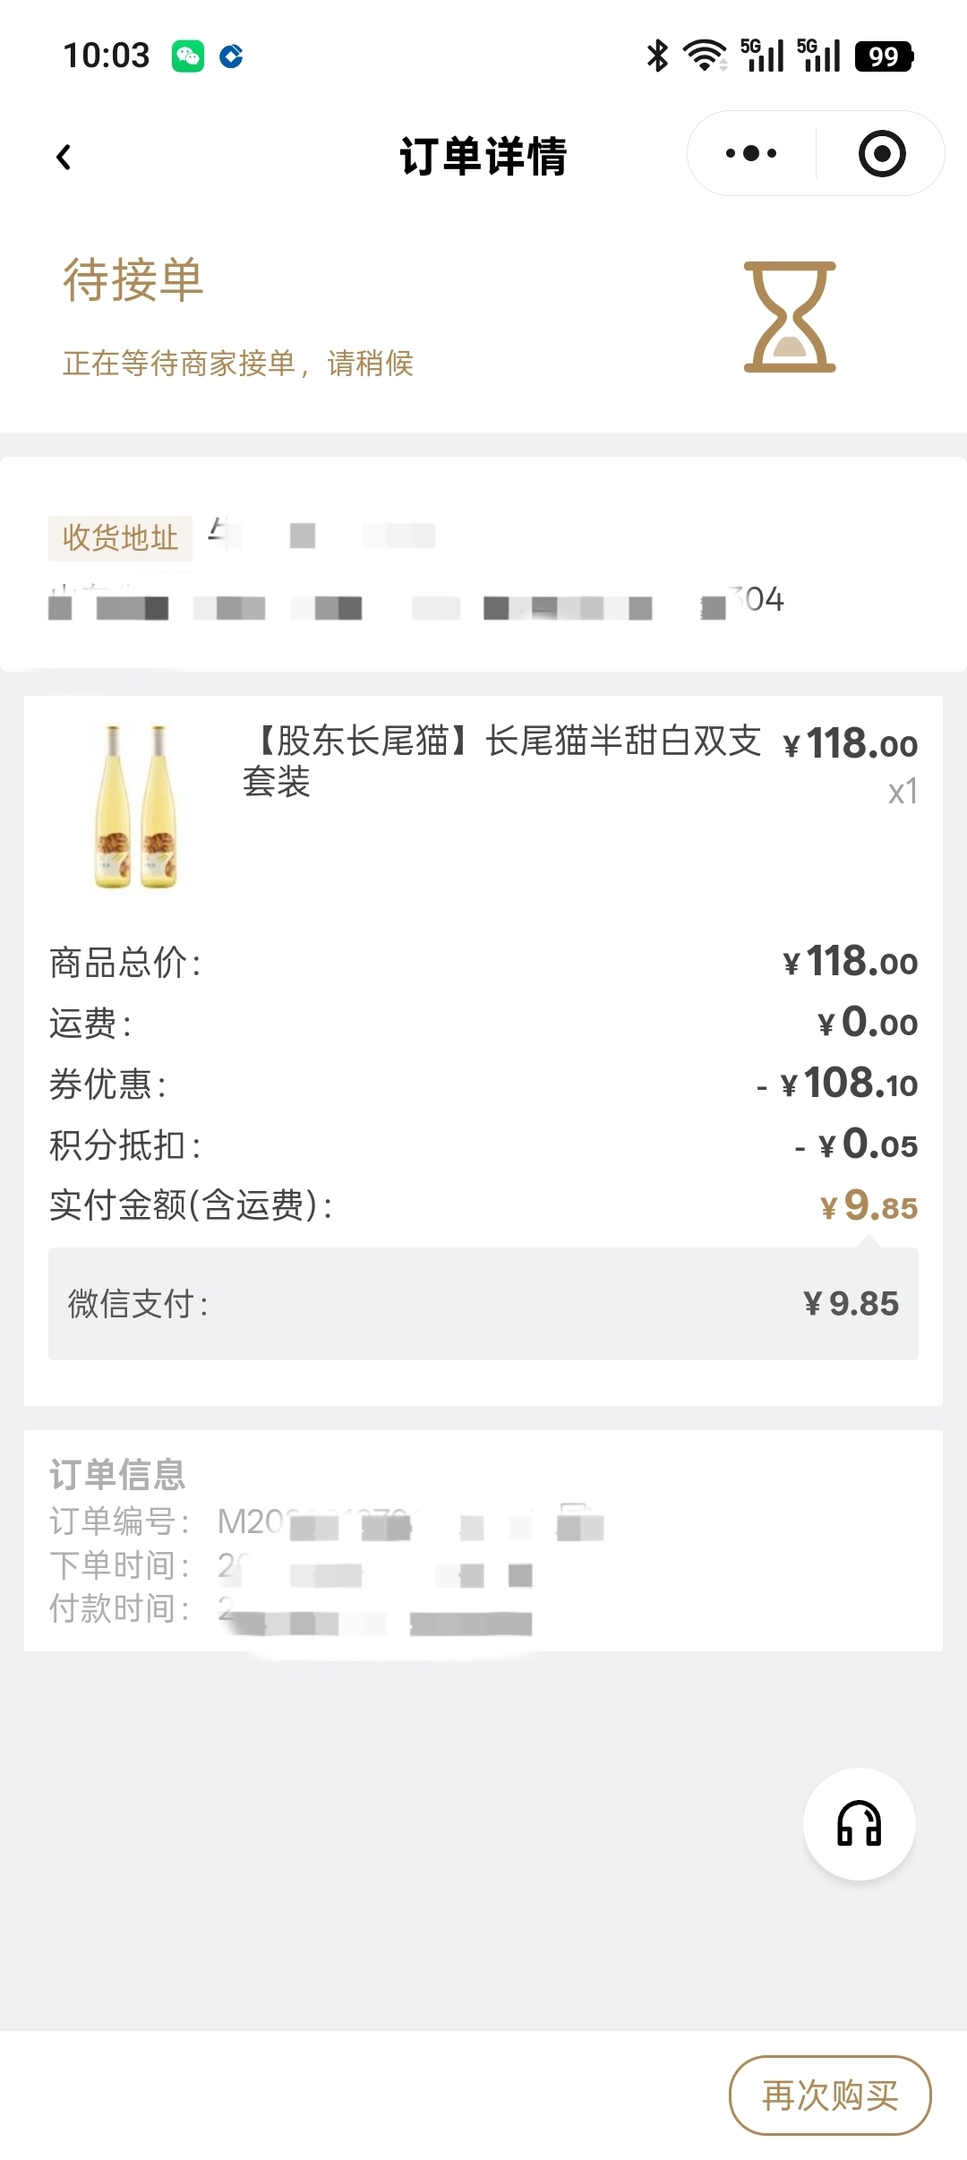This screenshot has height=2160, width=967.
Task: Open customer service headset button
Action: point(859,1824)
